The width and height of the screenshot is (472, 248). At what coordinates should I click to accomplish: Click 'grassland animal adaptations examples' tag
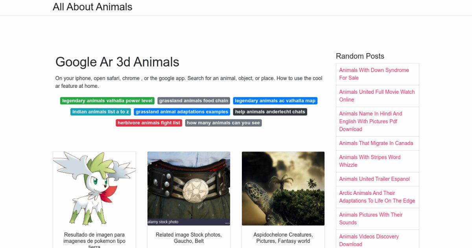[182, 112]
